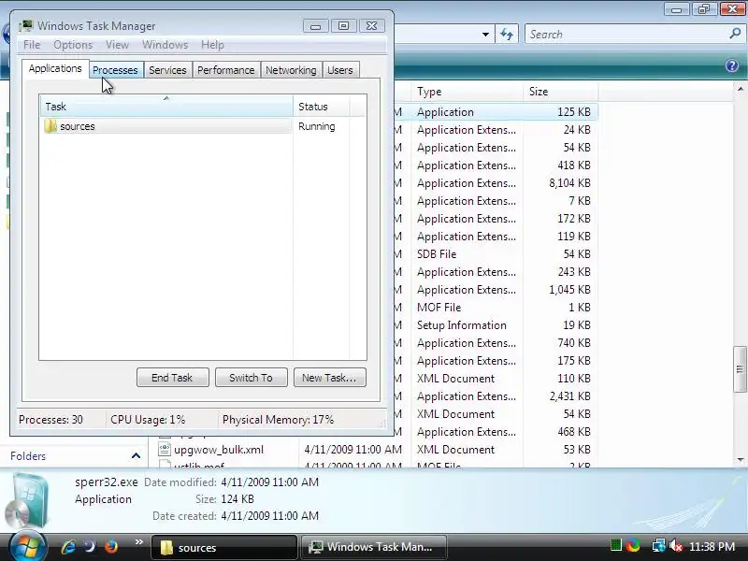The image size is (748, 561).
Task: Select the 1 KB MOF File row
Action: pyautogui.click(x=496, y=308)
